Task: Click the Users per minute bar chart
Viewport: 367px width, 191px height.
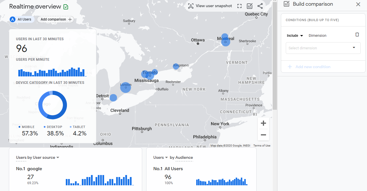Action: click(x=52, y=72)
